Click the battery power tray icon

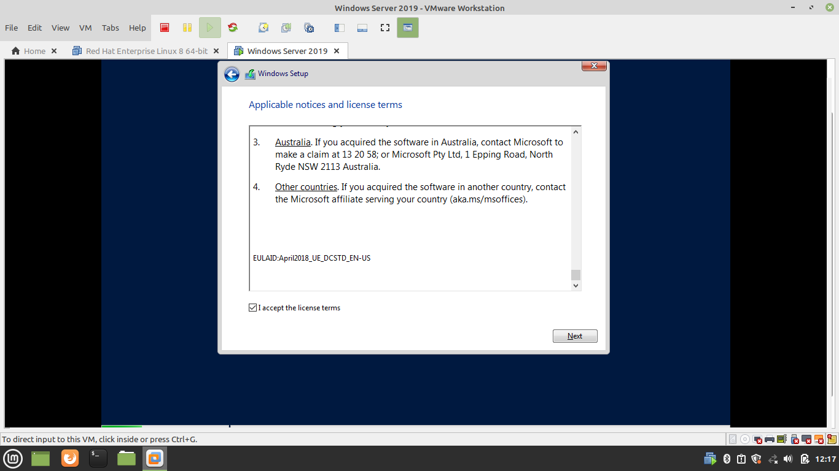click(x=805, y=459)
